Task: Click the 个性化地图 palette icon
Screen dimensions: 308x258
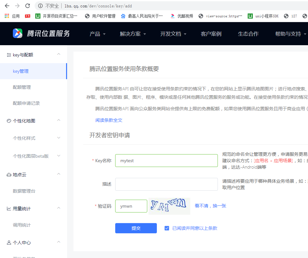Action: coord(9,121)
